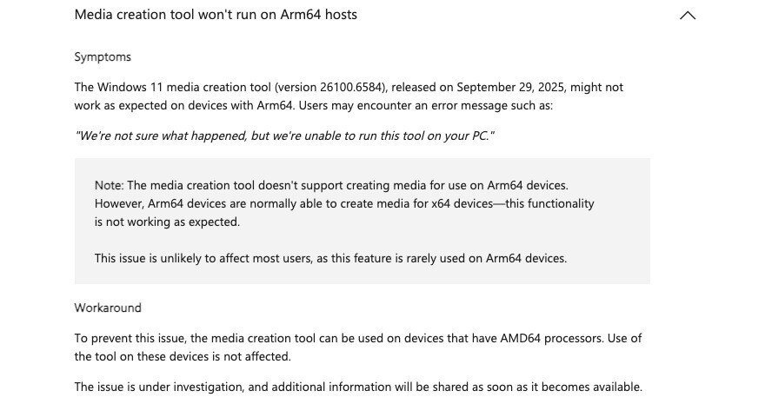The image size is (765, 404).
Task: Click the September 29, 2025 release date
Action: click(x=510, y=87)
